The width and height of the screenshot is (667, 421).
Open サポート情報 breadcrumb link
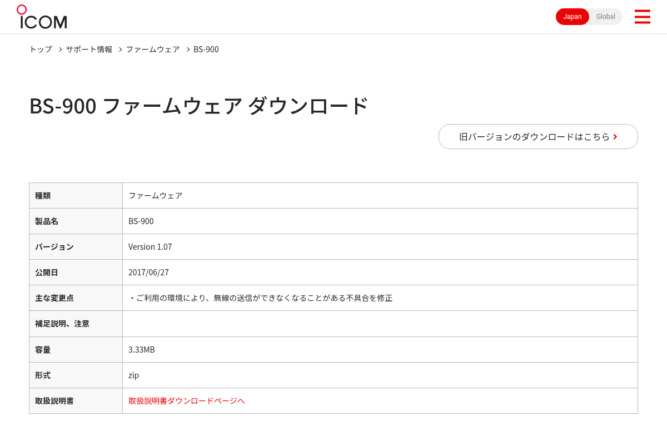89,49
